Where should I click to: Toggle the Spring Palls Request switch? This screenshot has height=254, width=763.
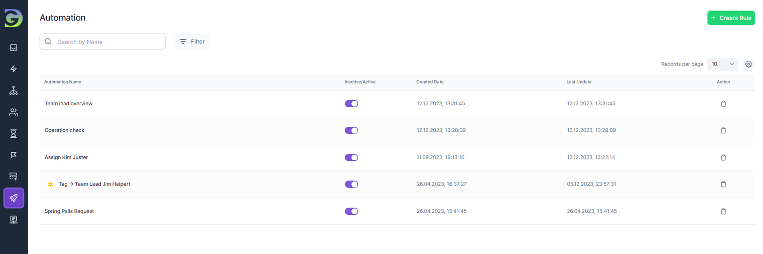click(351, 211)
